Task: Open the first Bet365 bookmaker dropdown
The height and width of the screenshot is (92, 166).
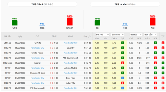Action: (x=102, y=34)
